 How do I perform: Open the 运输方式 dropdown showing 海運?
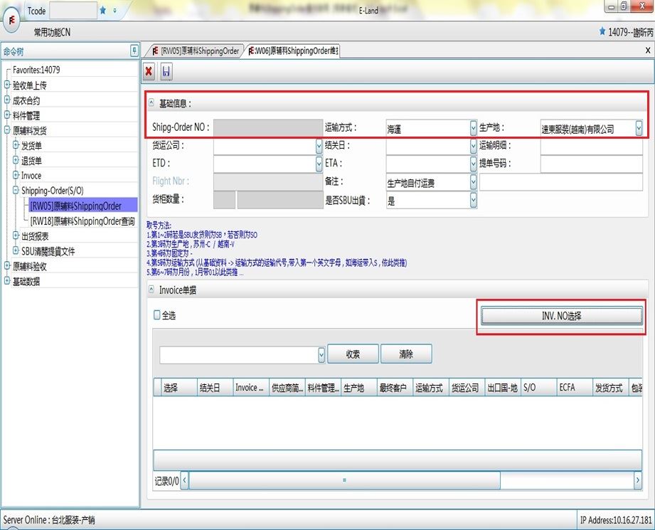[474, 128]
